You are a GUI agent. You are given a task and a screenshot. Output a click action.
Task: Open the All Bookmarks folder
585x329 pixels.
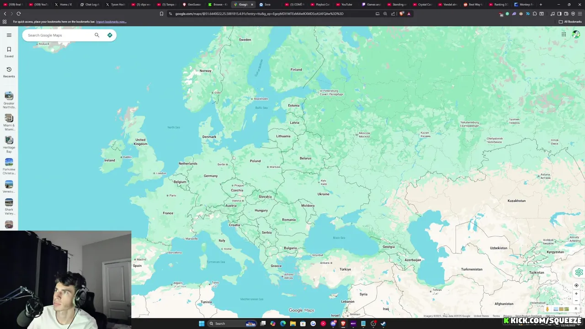point(570,21)
